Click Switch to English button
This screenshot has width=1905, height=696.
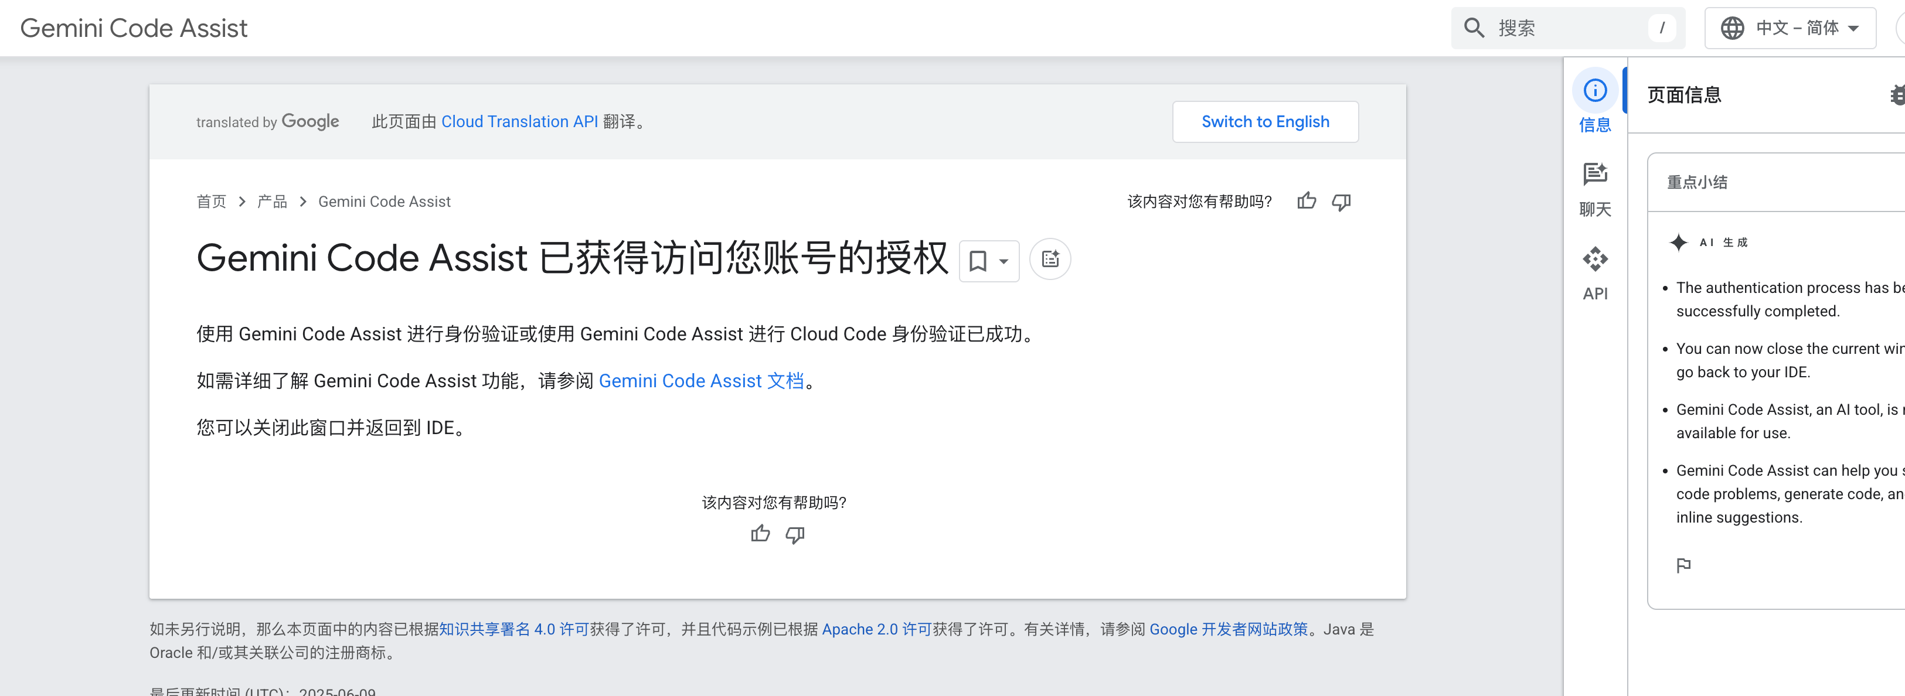click(1264, 121)
